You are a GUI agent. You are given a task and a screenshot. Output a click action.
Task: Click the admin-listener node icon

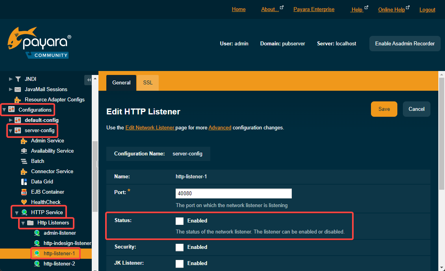pyautogui.click(x=37, y=233)
